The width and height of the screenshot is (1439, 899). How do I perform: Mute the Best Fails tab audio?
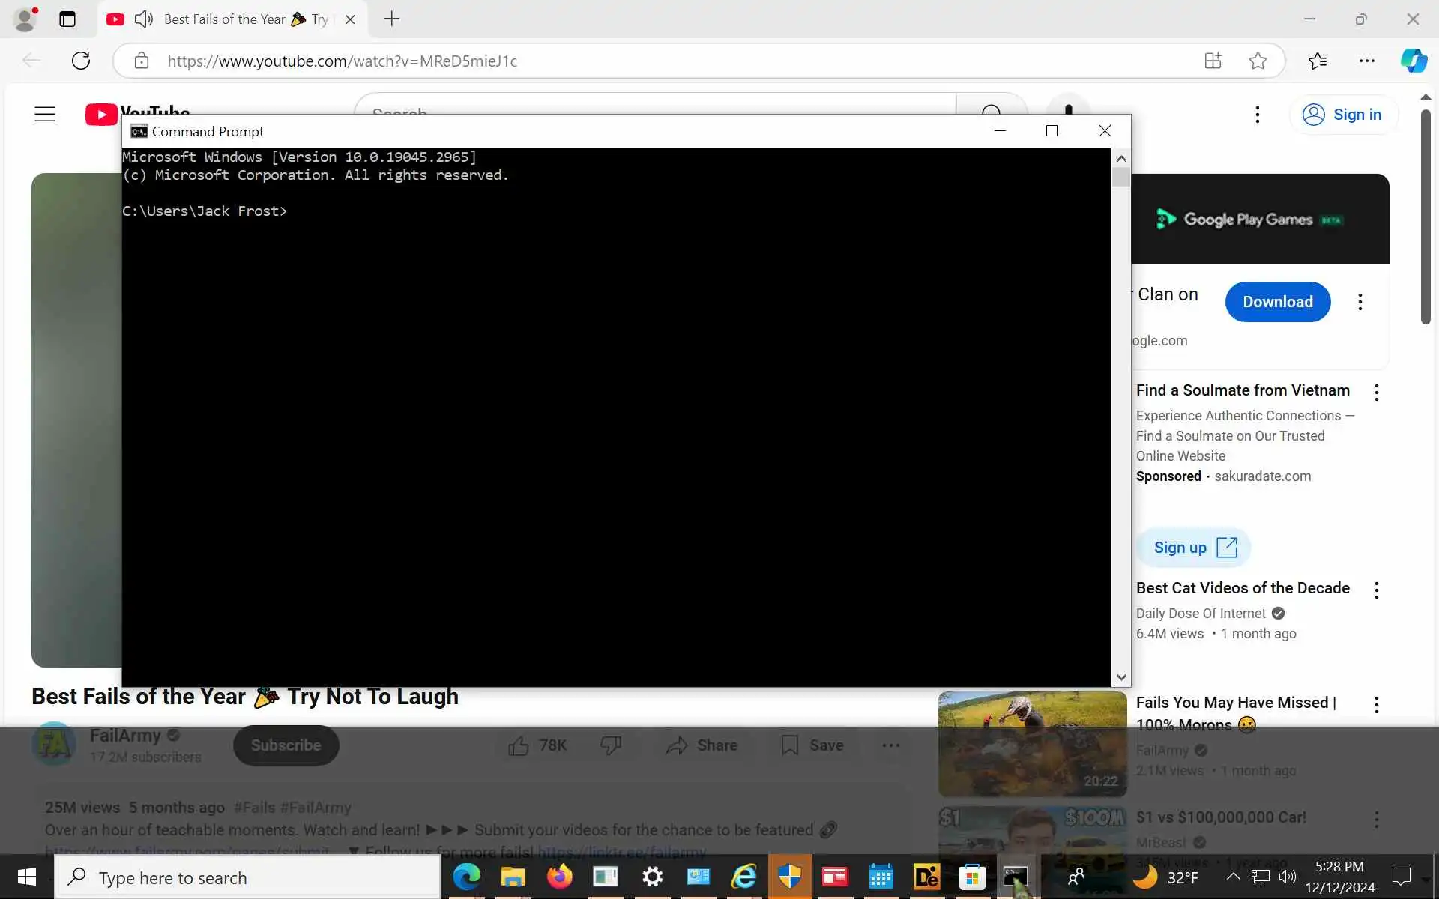pyautogui.click(x=143, y=19)
